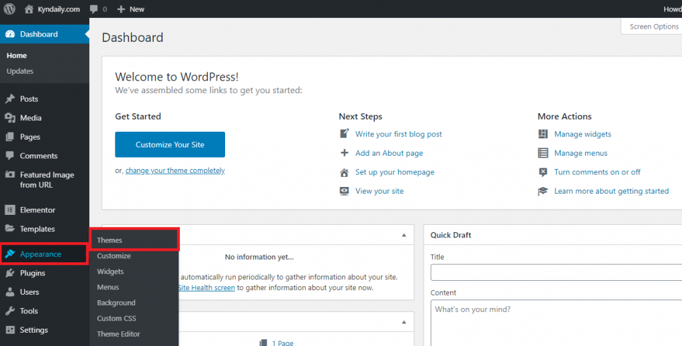The width and height of the screenshot is (682, 346).
Task: Open Manage menus link
Action: click(x=581, y=154)
